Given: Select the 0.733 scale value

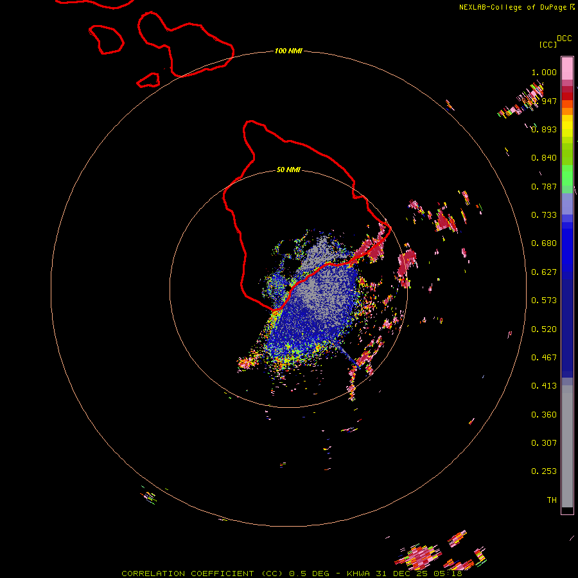Looking at the screenshot, I should (544, 215).
